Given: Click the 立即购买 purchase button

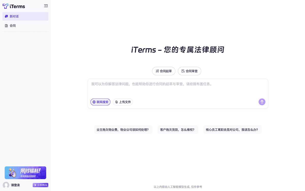Looking at the screenshot, I should [40, 185].
